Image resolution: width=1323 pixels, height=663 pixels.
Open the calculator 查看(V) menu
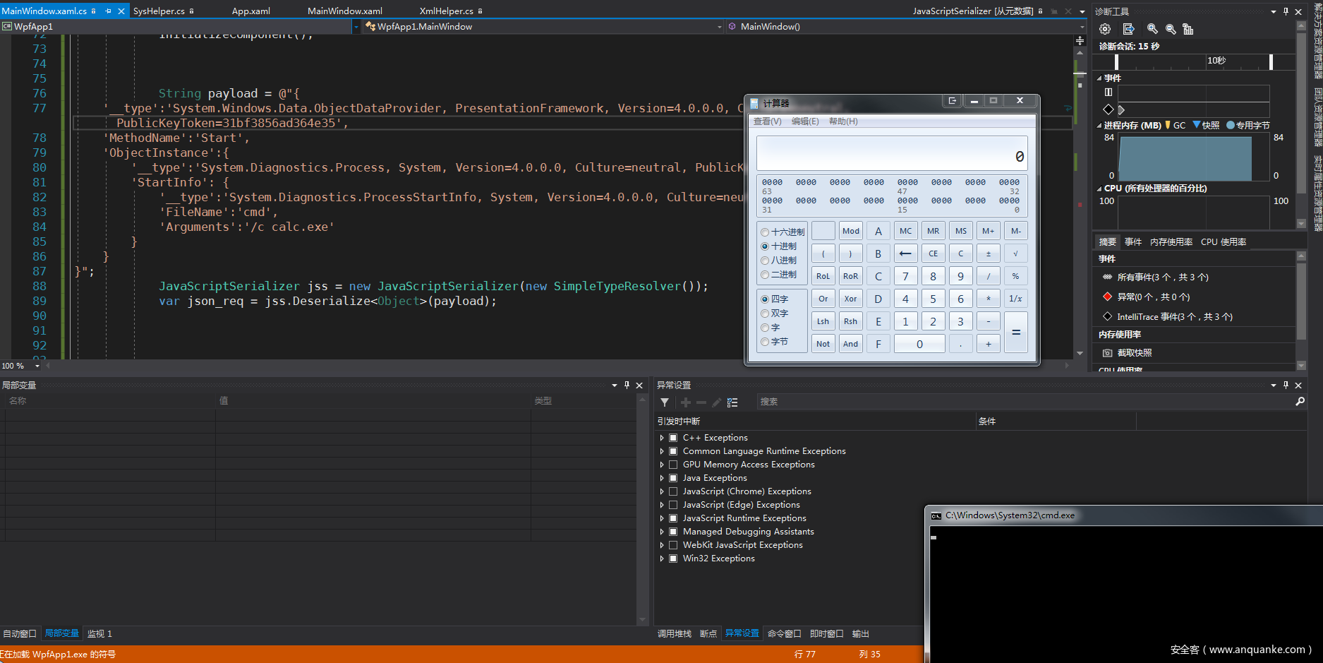(x=767, y=121)
